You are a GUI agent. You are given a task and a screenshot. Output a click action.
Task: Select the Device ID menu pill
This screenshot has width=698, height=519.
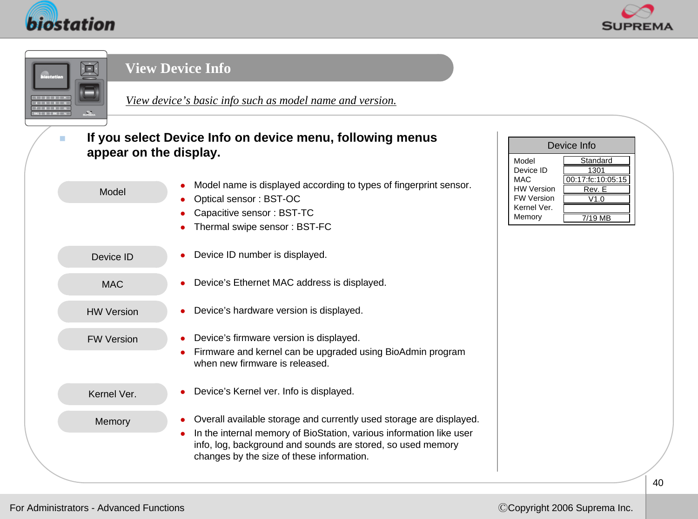113,257
